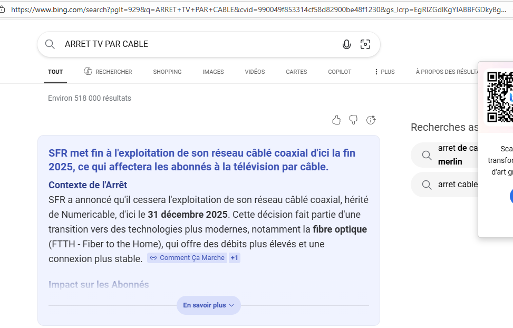Click the AI info sparkle icon
Image resolution: width=513 pixels, height=328 pixels.
(371, 120)
